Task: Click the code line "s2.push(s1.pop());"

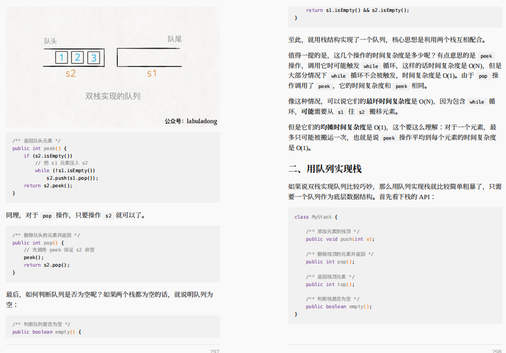Action: click(x=72, y=178)
